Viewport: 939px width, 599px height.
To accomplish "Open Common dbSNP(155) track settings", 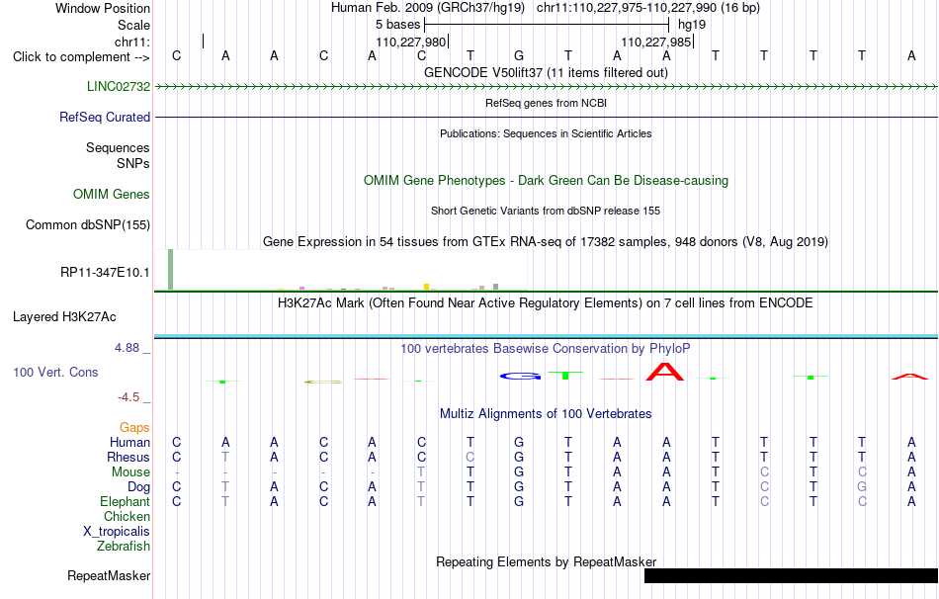I will 88,224.
